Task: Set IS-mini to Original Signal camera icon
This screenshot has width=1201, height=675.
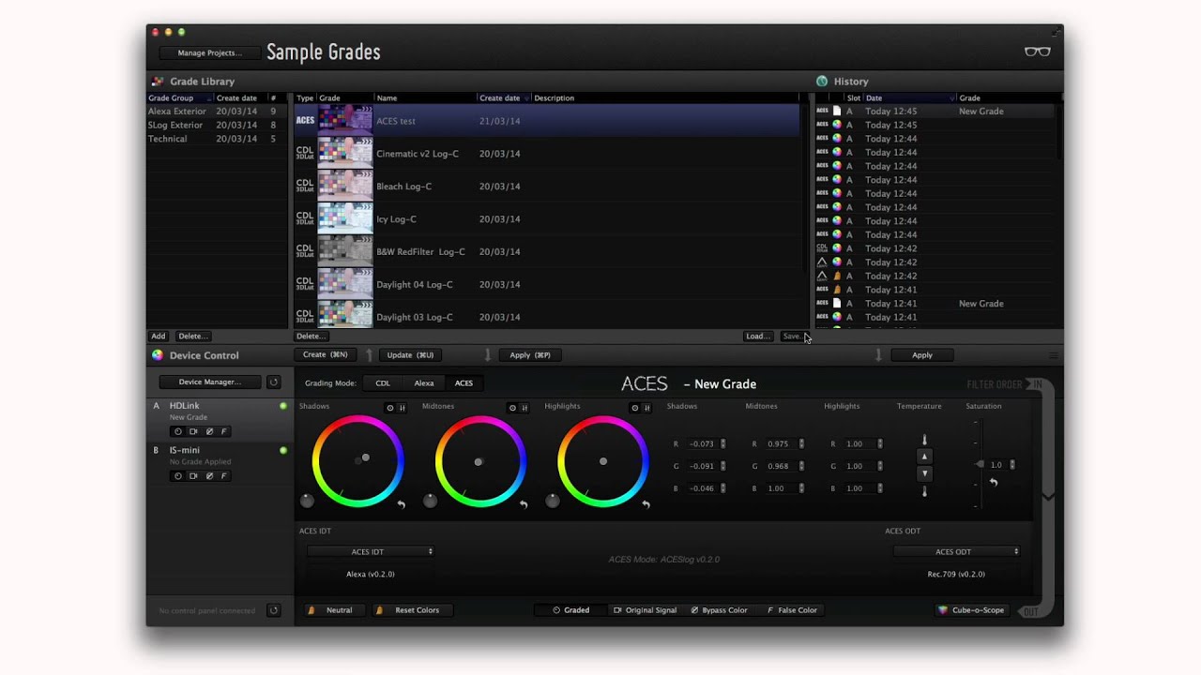Action: [193, 475]
